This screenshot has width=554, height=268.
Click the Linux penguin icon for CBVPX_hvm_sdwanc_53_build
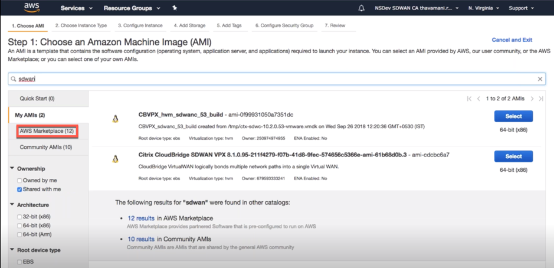(115, 119)
